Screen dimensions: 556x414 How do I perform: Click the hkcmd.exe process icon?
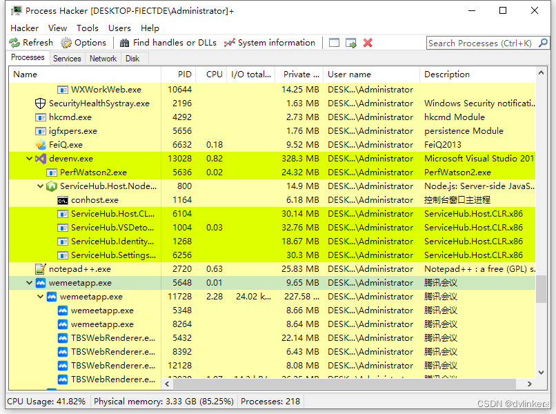tap(41, 117)
